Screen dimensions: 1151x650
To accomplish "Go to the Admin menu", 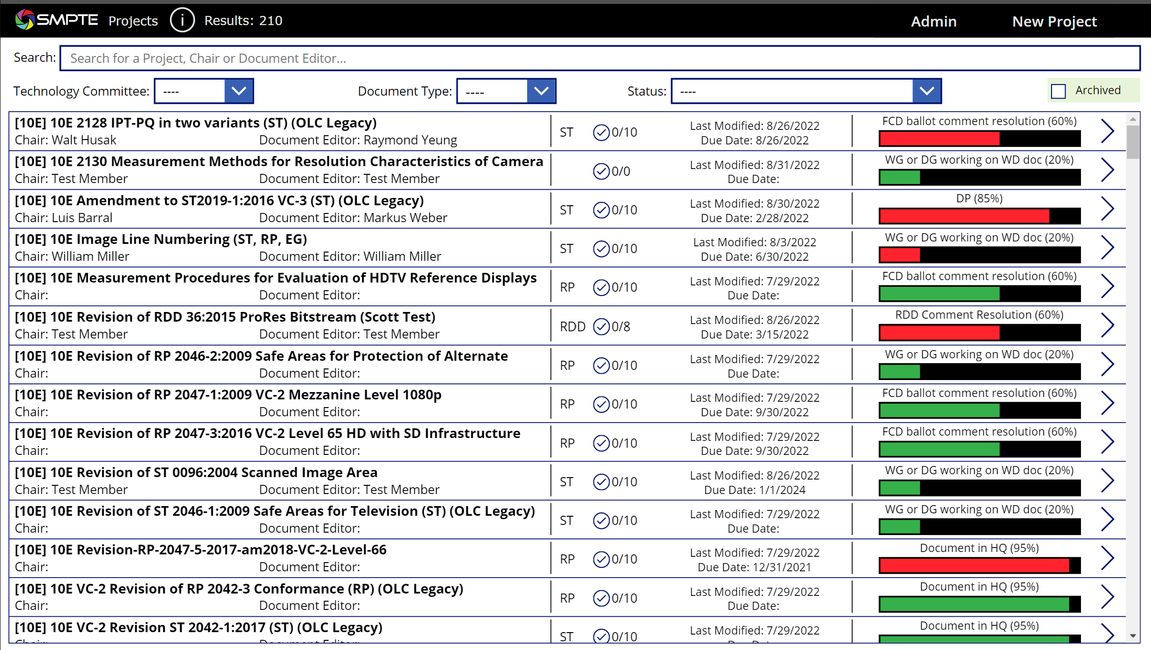I will pos(933,21).
